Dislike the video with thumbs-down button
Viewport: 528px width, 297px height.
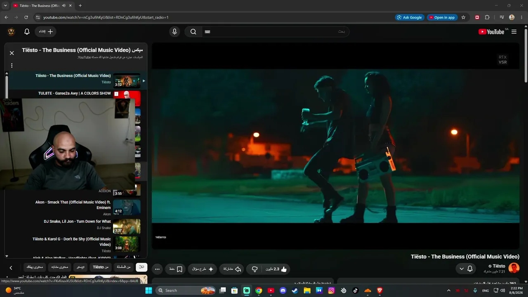pyautogui.click(x=255, y=269)
